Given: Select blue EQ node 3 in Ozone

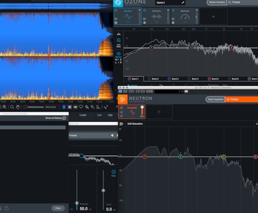Looking at the screenshot, I should tap(191, 48).
